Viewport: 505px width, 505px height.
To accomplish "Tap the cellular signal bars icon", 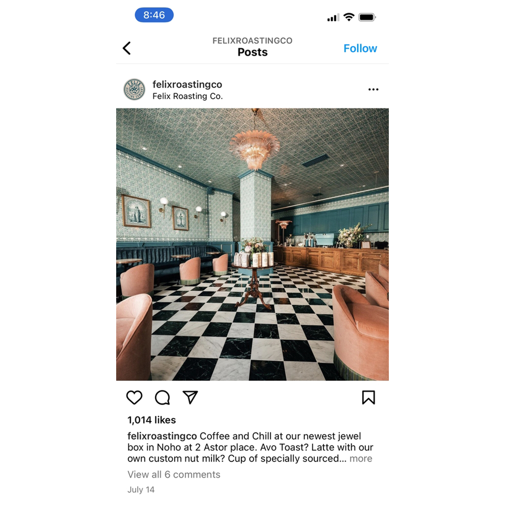I will pyautogui.click(x=333, y=17).
